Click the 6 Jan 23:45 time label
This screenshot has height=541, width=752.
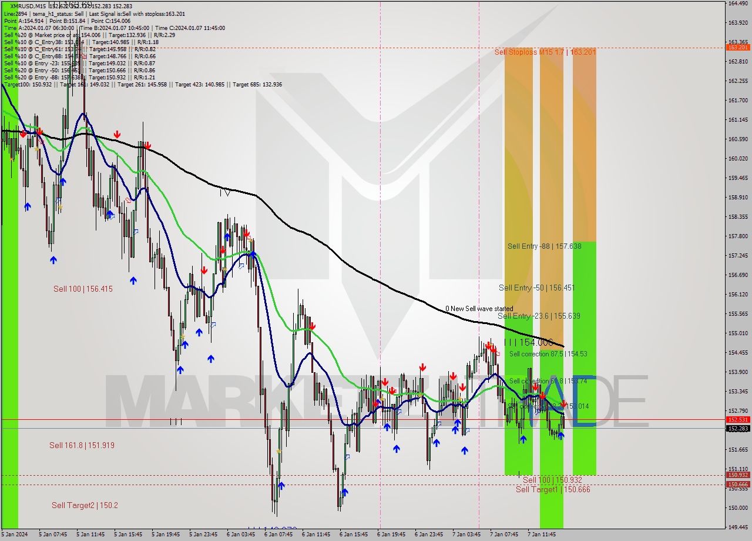coord(429,535)
